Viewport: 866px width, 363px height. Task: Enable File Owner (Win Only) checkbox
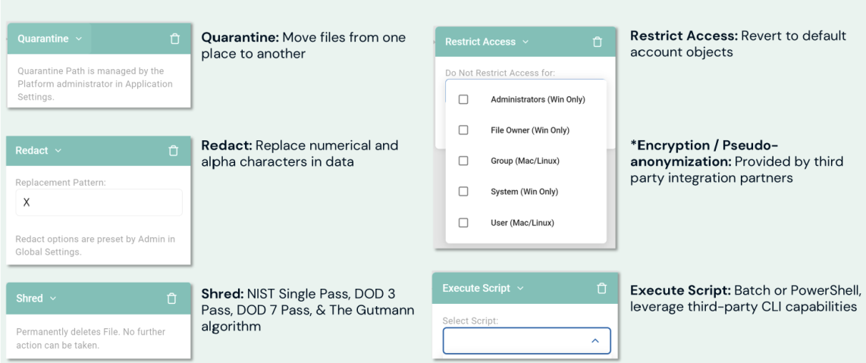pos(463,130)
